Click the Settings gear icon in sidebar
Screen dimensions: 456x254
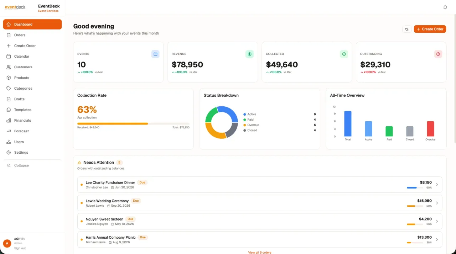(x=9, y=153)
